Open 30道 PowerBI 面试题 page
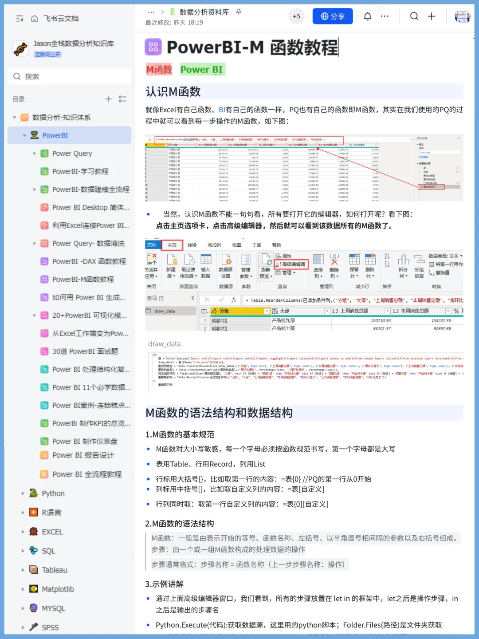This screenshot has height=639, width=479. (x=85, y=351)
